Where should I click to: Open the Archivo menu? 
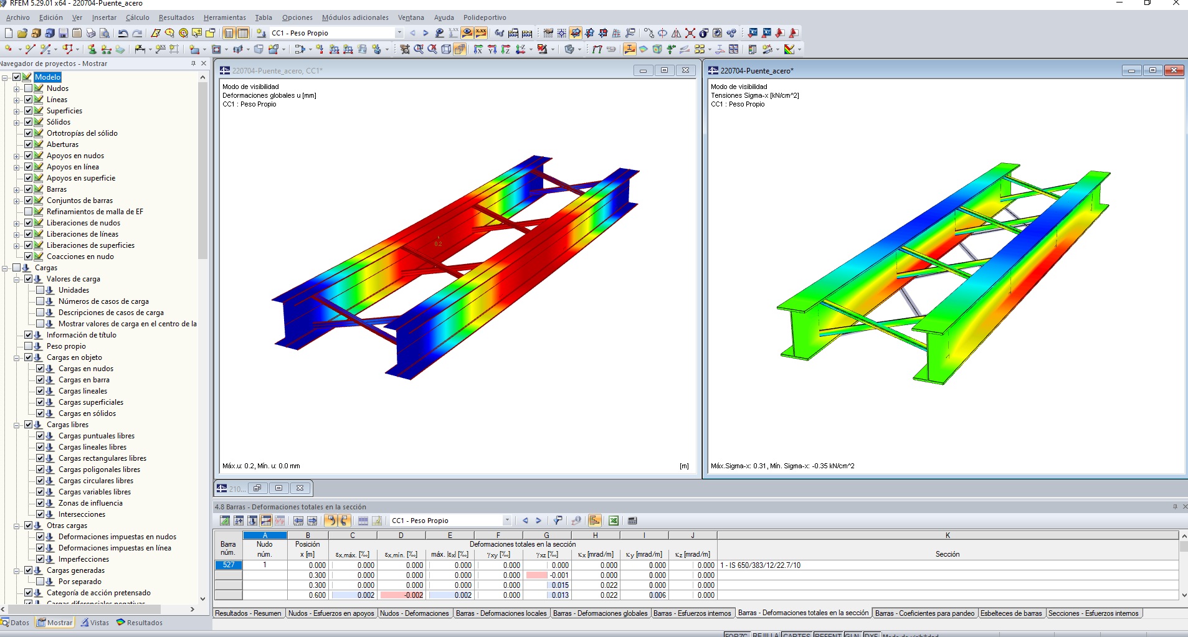pos(18,17)
